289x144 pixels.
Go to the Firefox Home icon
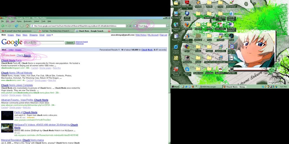27,26
